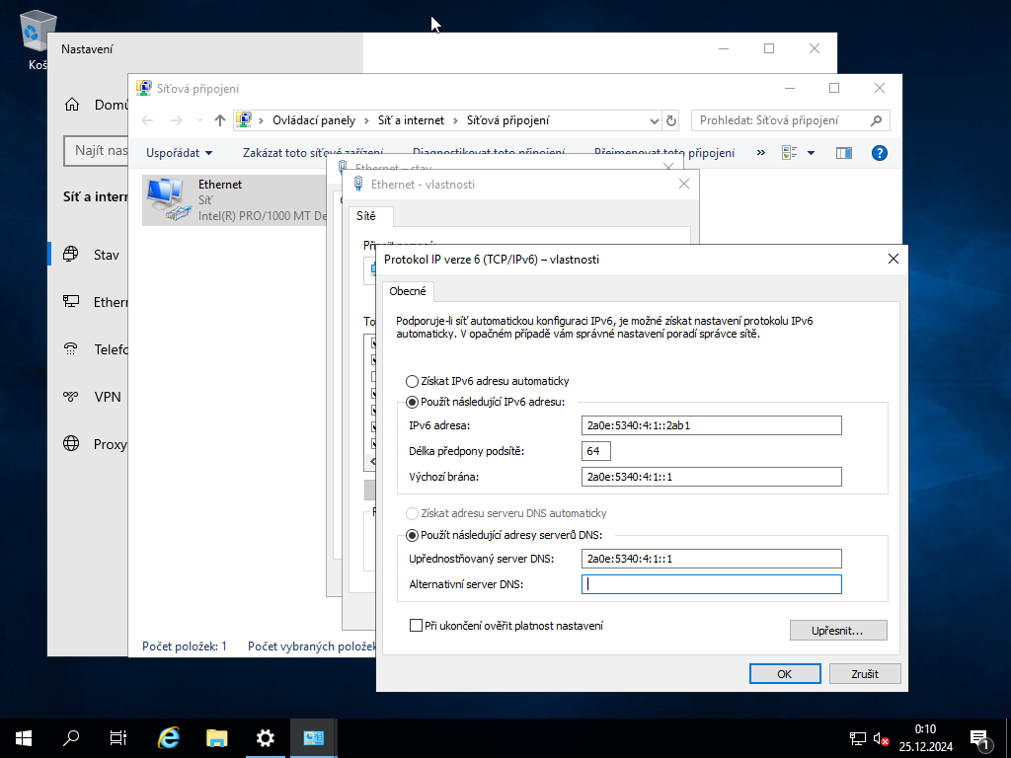Open Help via the blue question mark icon
Image resolution: width=1011 pixels, height=758 pixels.
879,153
